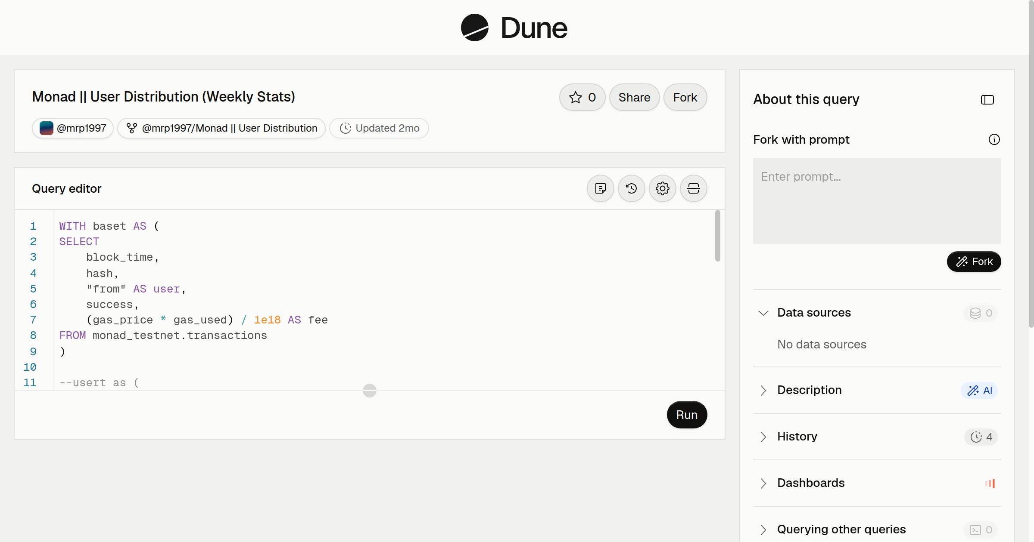Image resolution: width=1034 pixels, height=542 pixels.
Task: Click the '--usert as (' comment line
Action: click(x=99, y=383)
